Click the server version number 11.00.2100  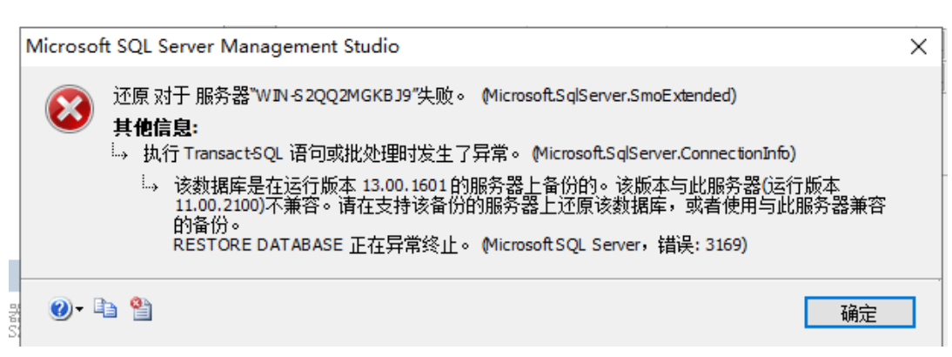(211, 205)
